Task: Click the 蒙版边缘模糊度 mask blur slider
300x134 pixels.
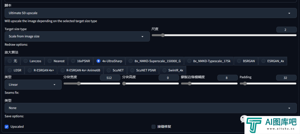Action: click(x=209, y=84)
